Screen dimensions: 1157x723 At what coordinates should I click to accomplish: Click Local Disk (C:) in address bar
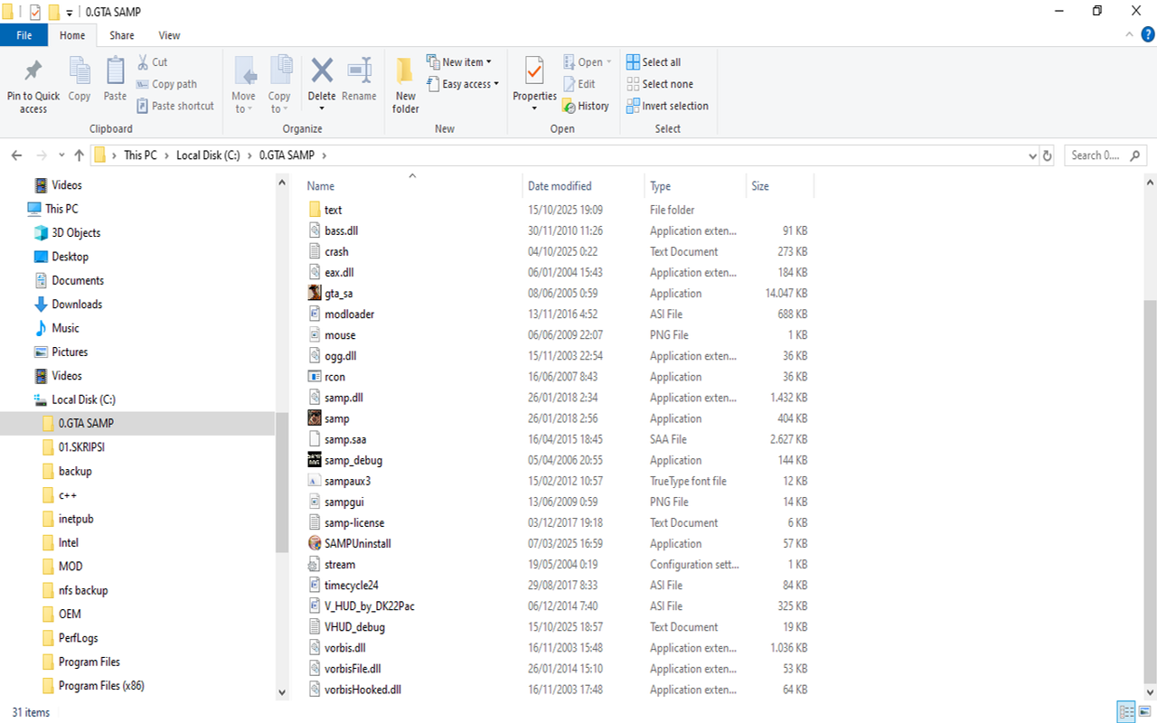point(208,155)
